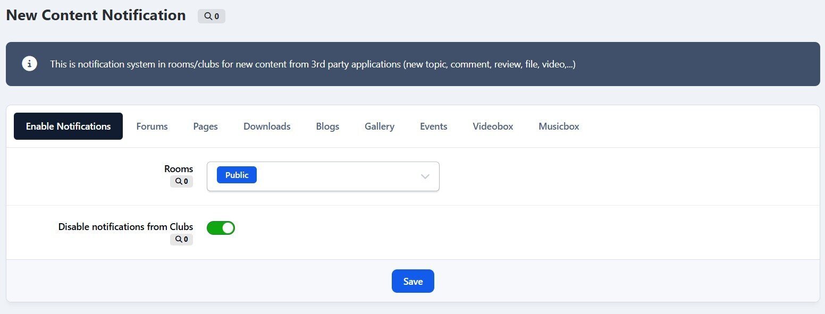Switch to the Enable Notifications tab

68,126
